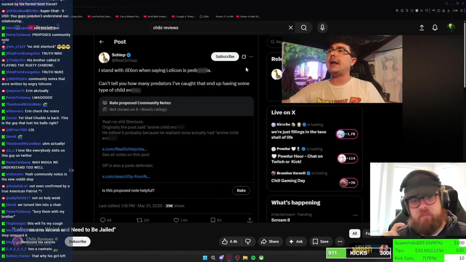Open Discord from the taskbar
Image resolution: width=466 pixels, height=262 pixels.
coord(221,258)
